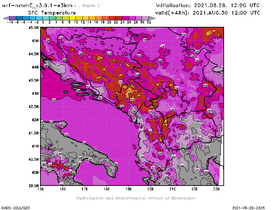Select the orchid 28 to 30 legend swatch

pos(138,18)
